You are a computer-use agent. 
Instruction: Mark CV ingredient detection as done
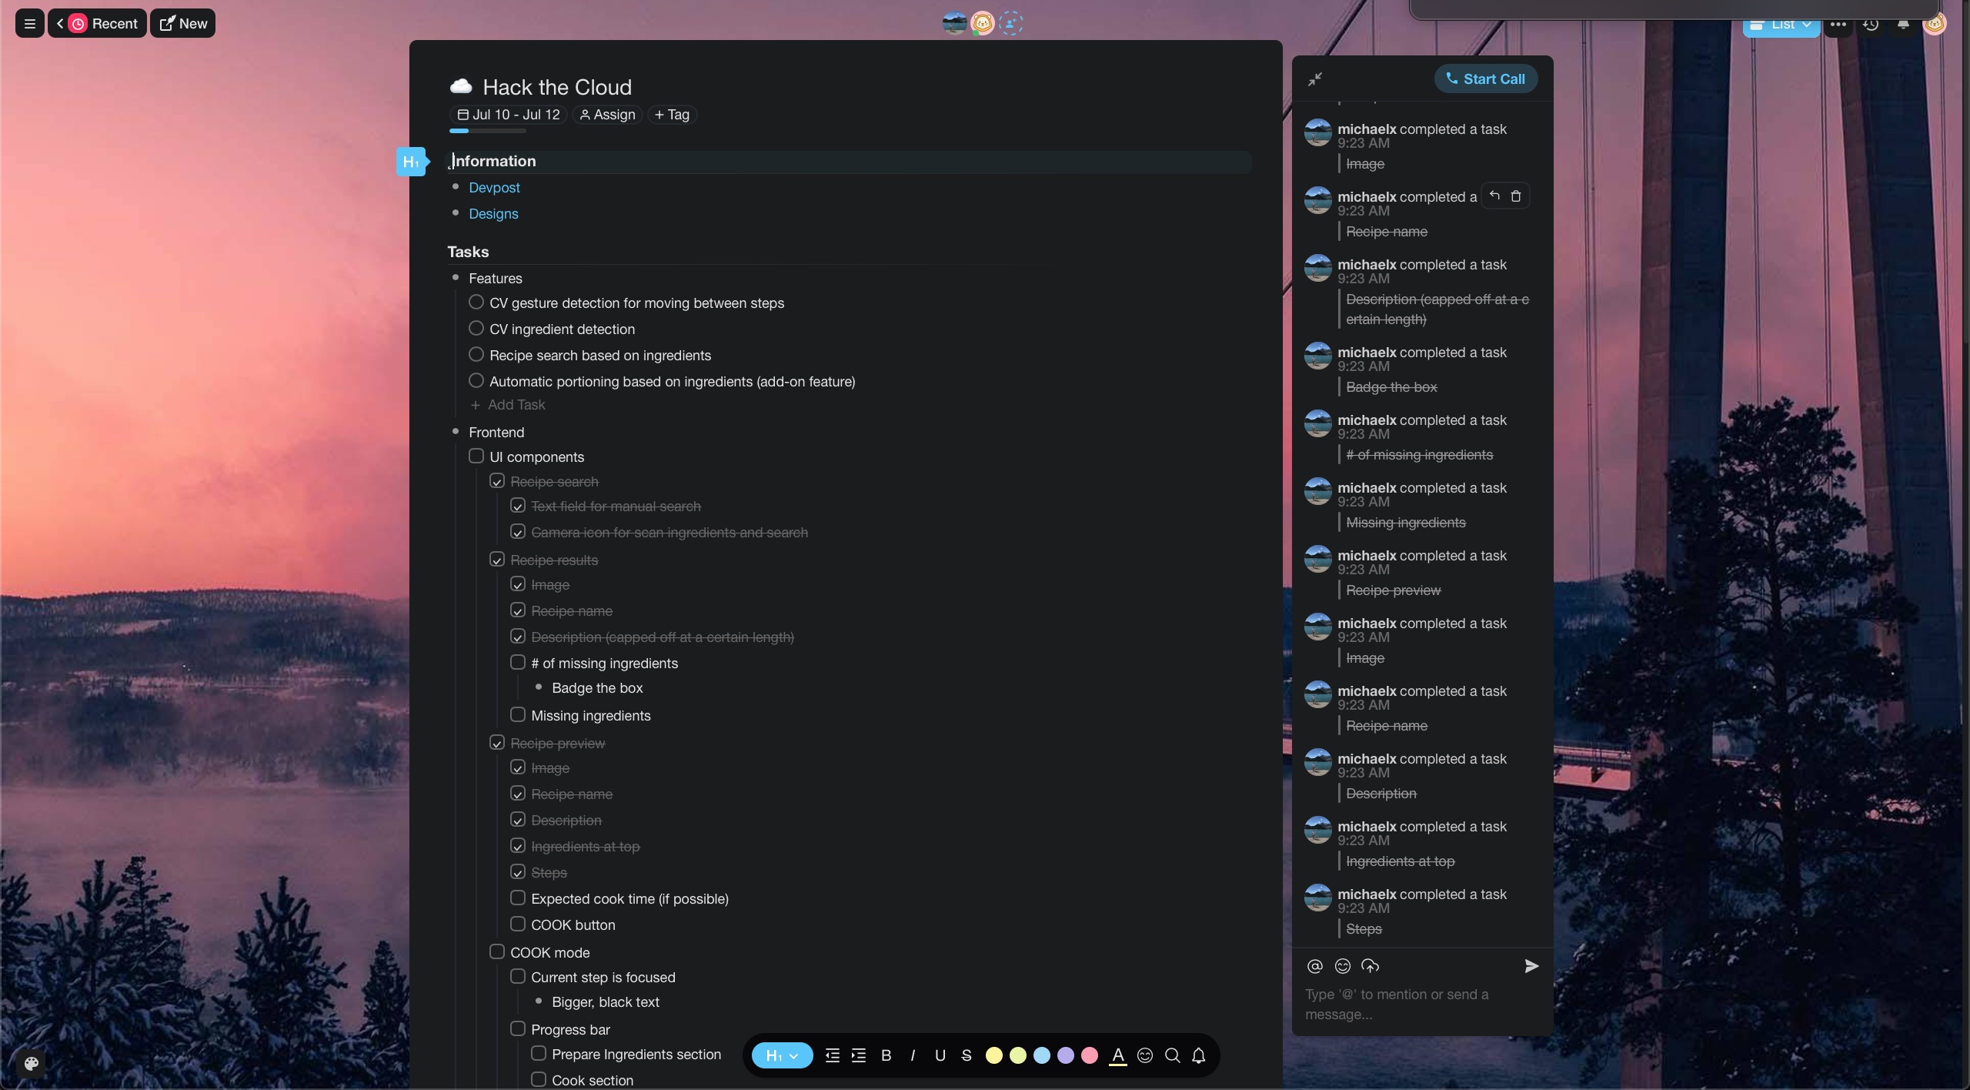[x=476, y=329]
